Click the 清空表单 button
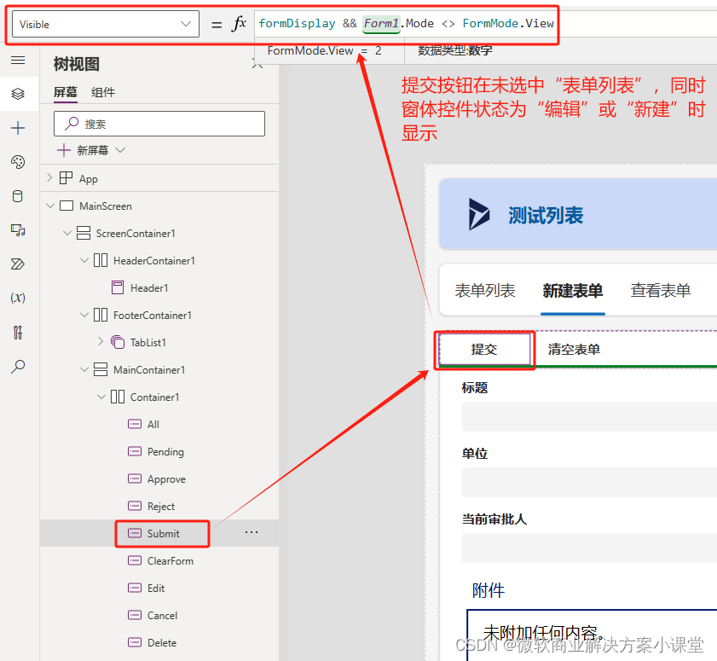 point(574,350)
